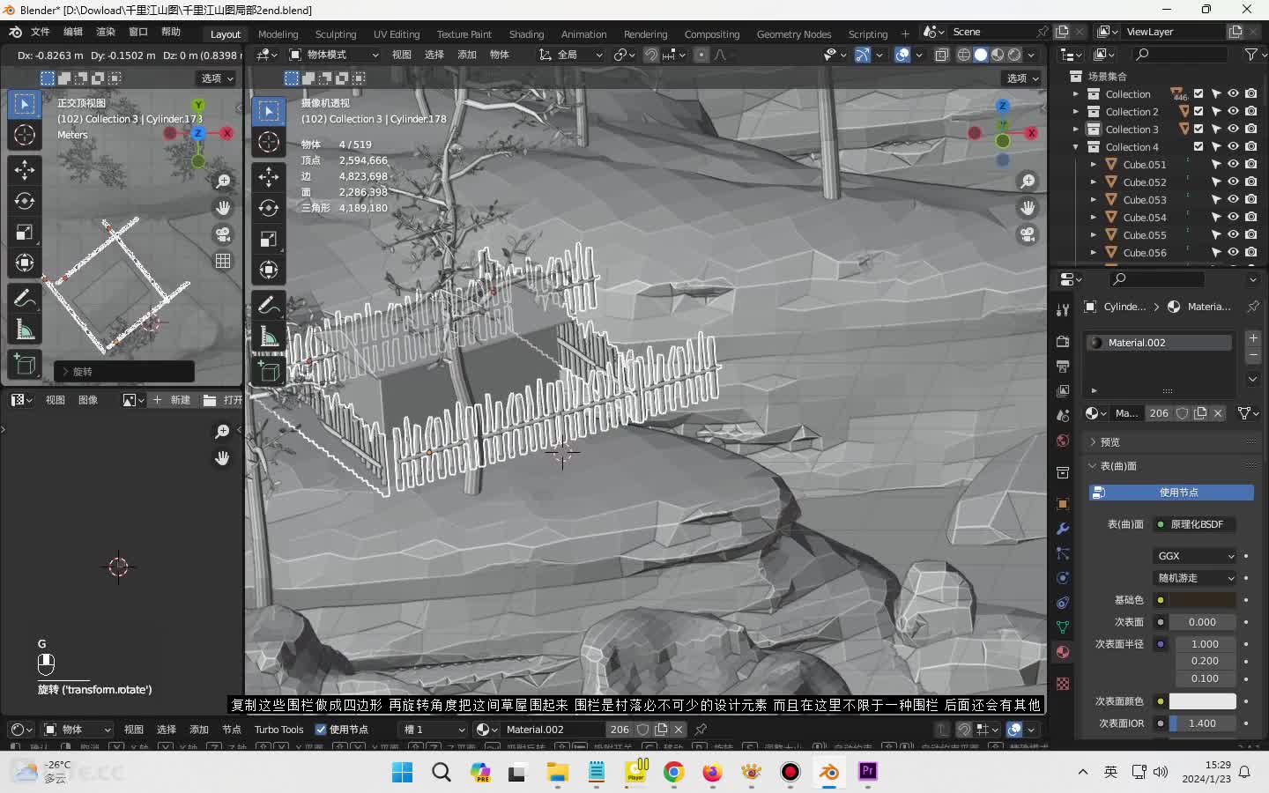
Task: Open Render properties tab
Action: click(1063, 341)
